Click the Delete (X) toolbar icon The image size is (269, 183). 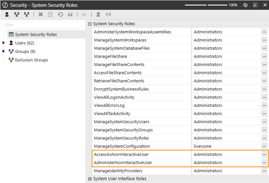click(x=41, y=14)
